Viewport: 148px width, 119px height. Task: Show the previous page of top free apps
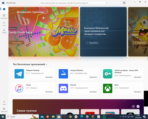click(x=137, y=64)
